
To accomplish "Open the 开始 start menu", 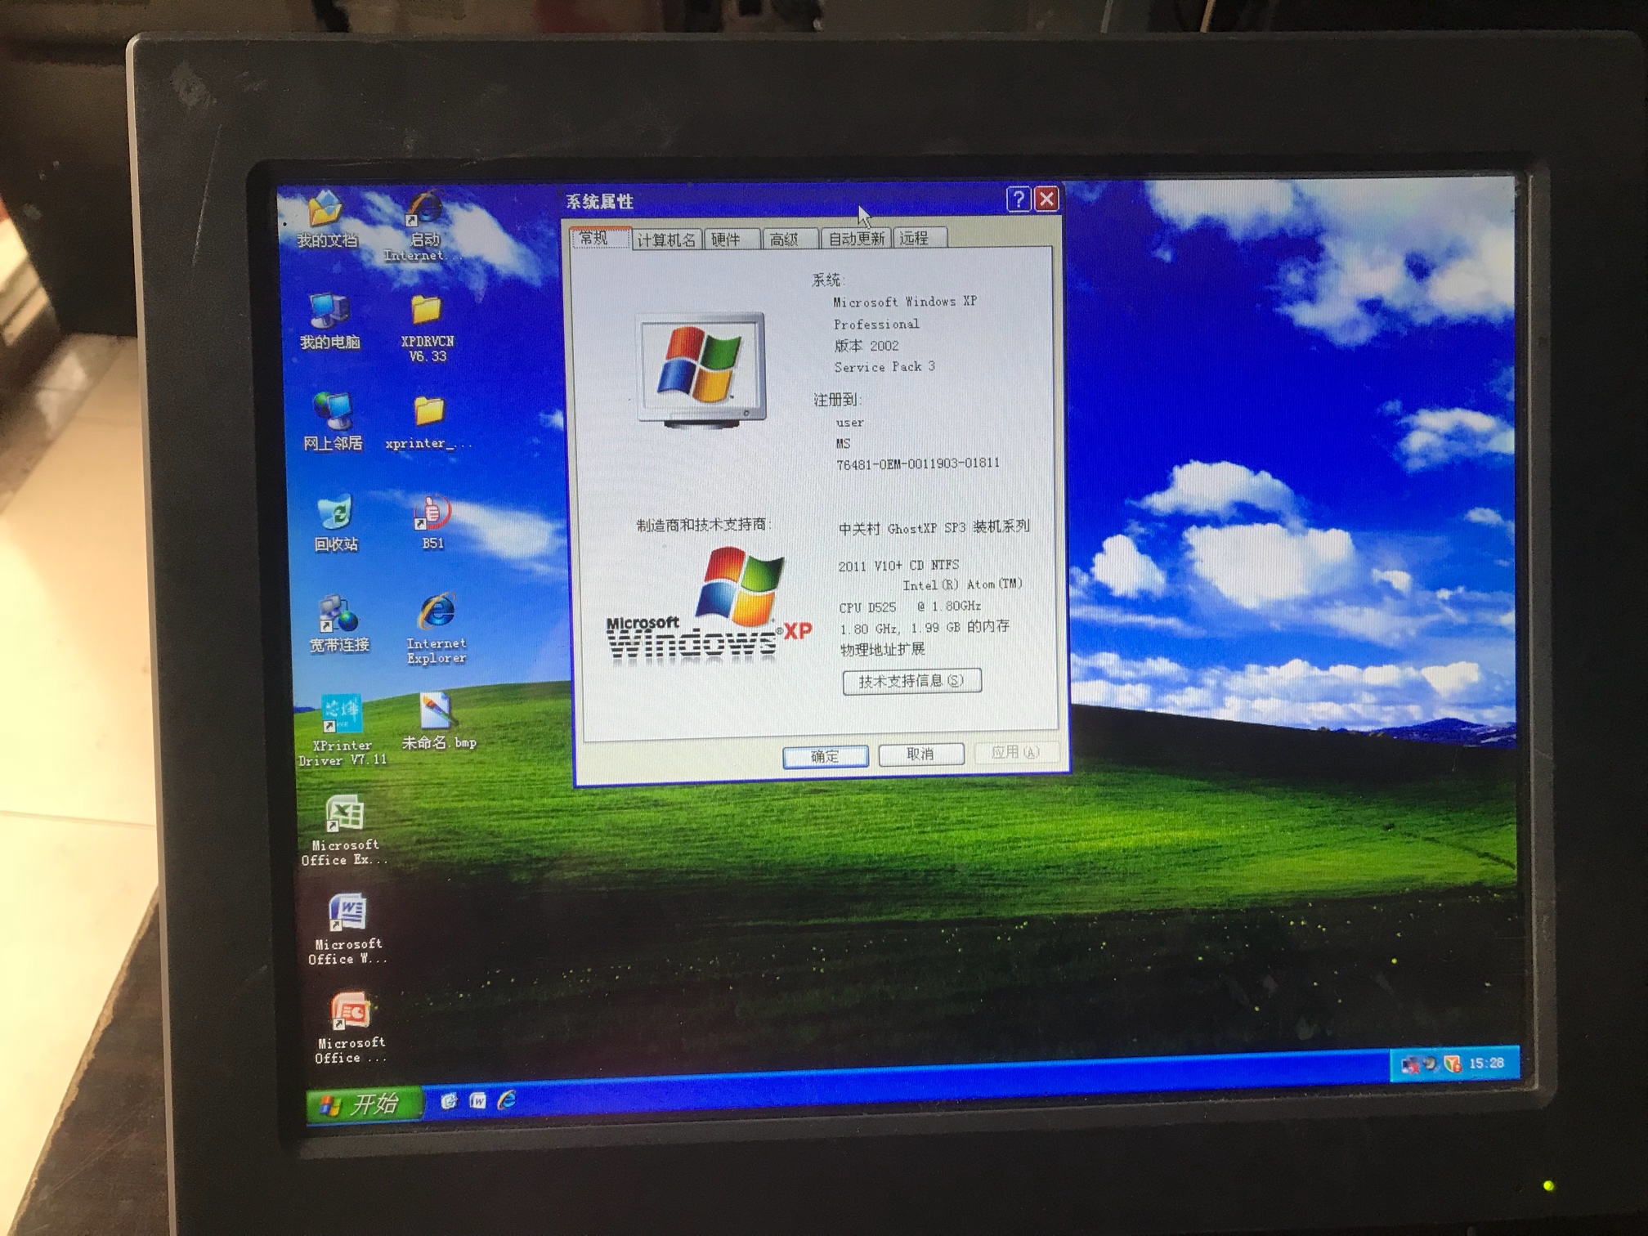I will (x=365, y=1104).
